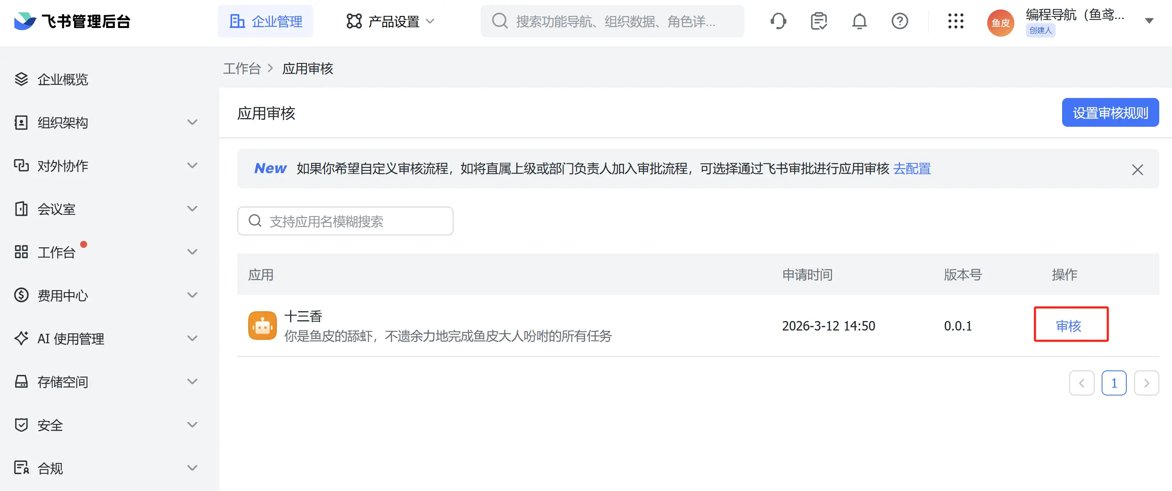
Task: Click the 设置审核规则 button
Action: [x=1110, y=112]
